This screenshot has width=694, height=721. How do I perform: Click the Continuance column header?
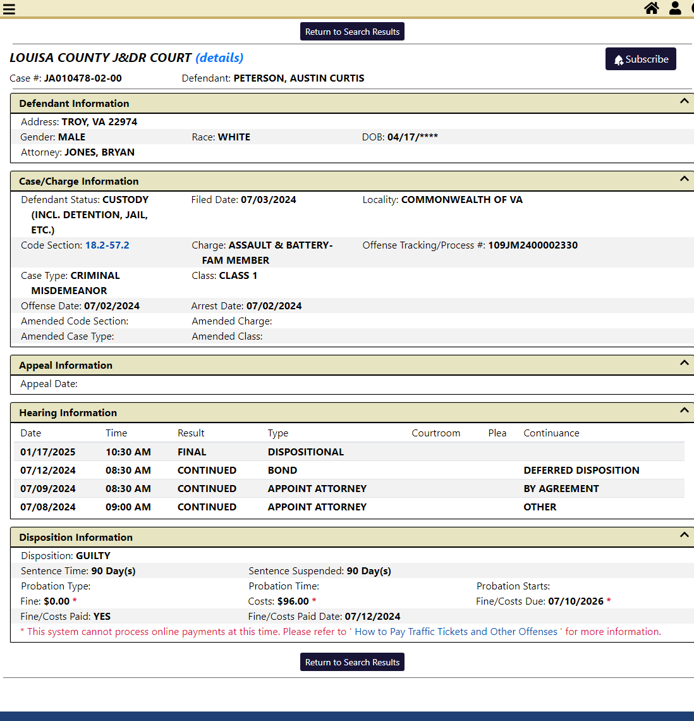coord(551,433)
